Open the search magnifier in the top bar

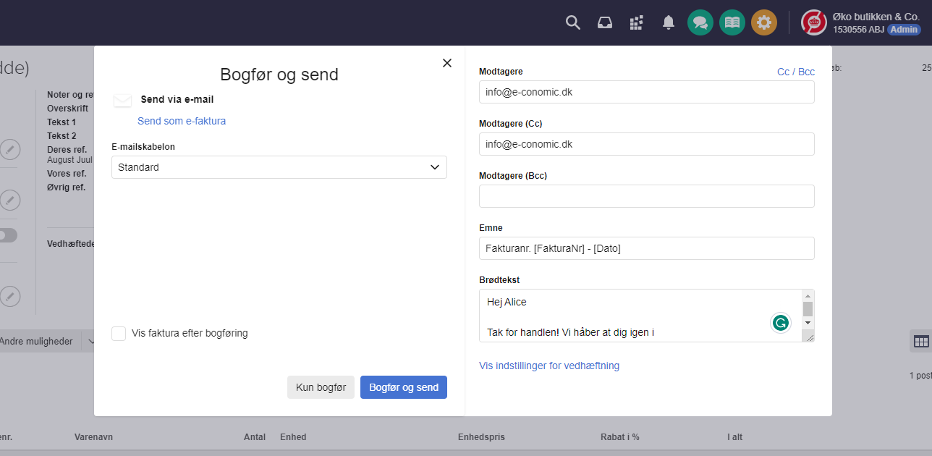(572, 22)
